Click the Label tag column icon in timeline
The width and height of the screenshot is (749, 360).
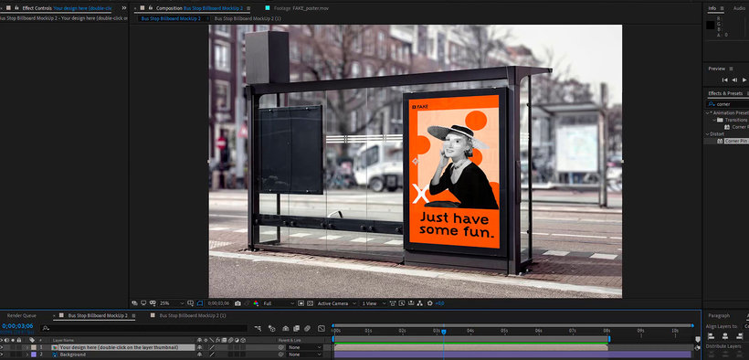pos(32,340)
